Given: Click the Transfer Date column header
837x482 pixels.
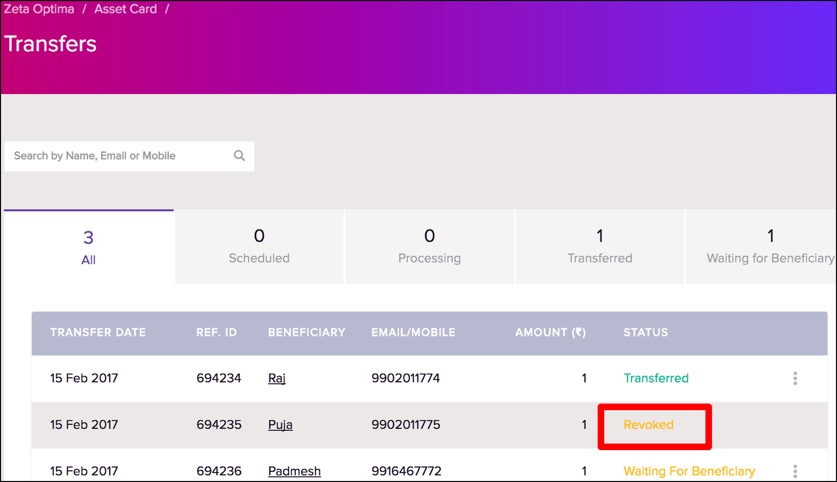Looking at the screenshot, I should point(98,332).
